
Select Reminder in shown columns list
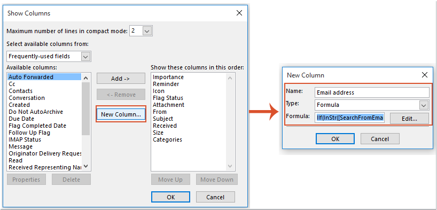pyautogui.click(x=189, y=84)
